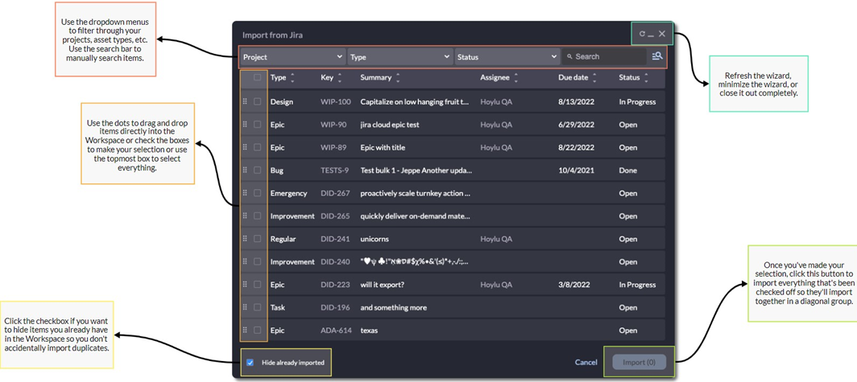
Task: Check the unicorns DID-241 box
Action: (x=258, y=239)
